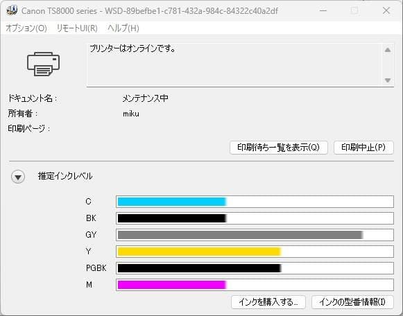Close the Canon TS8000 status window
The height and width of the screenshot is (316, 403).
[x=386, y=10]
